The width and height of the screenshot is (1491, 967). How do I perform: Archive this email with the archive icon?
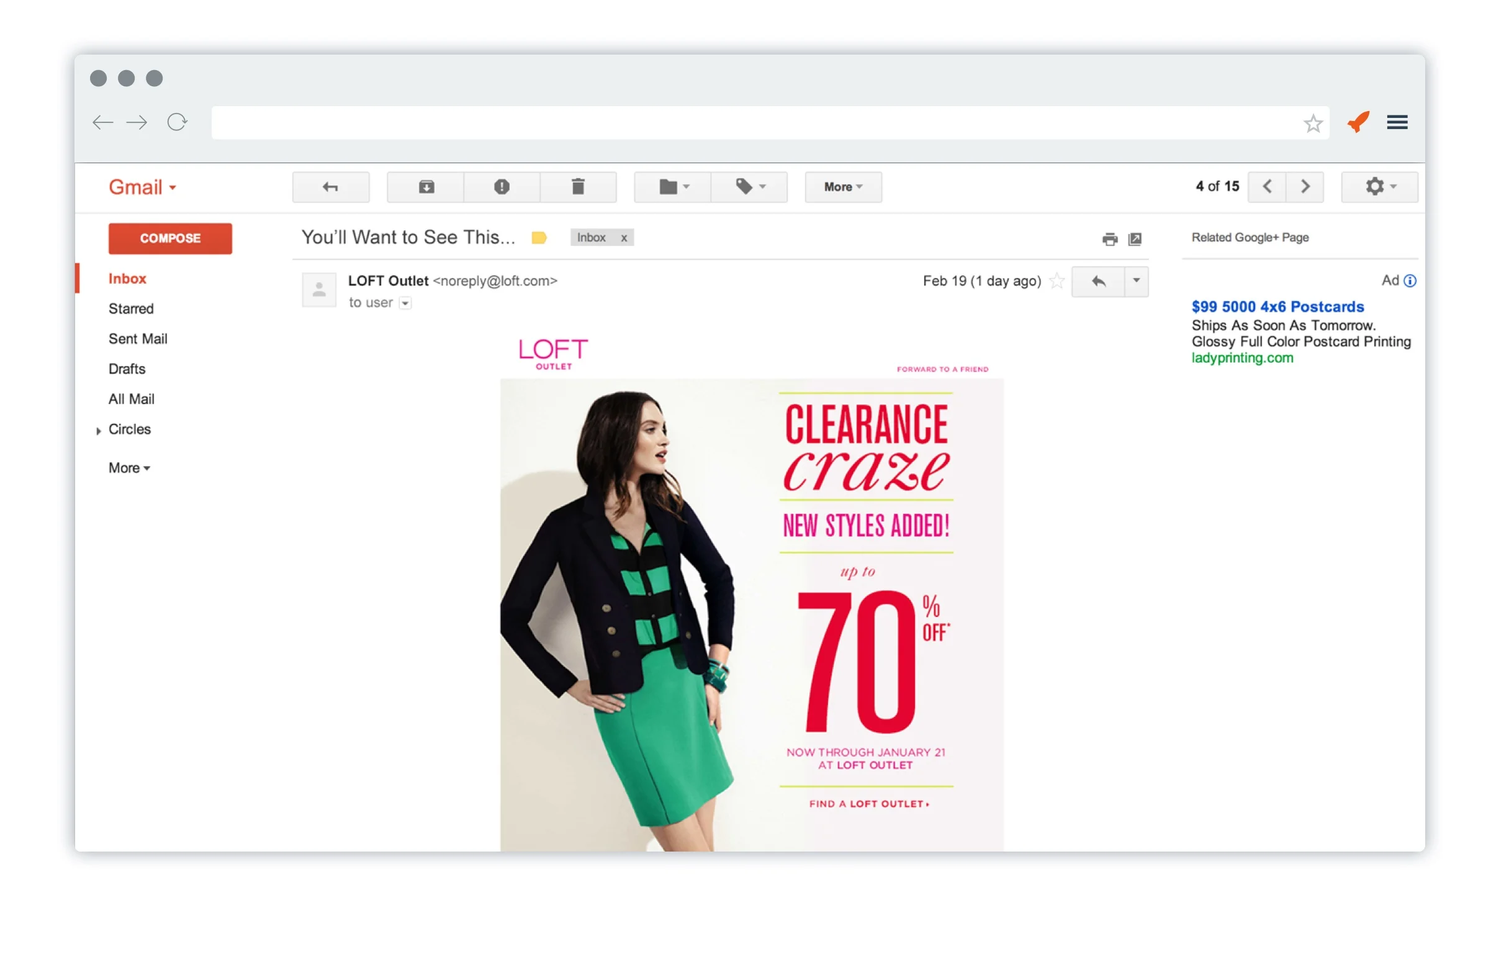tap(426, 187)
